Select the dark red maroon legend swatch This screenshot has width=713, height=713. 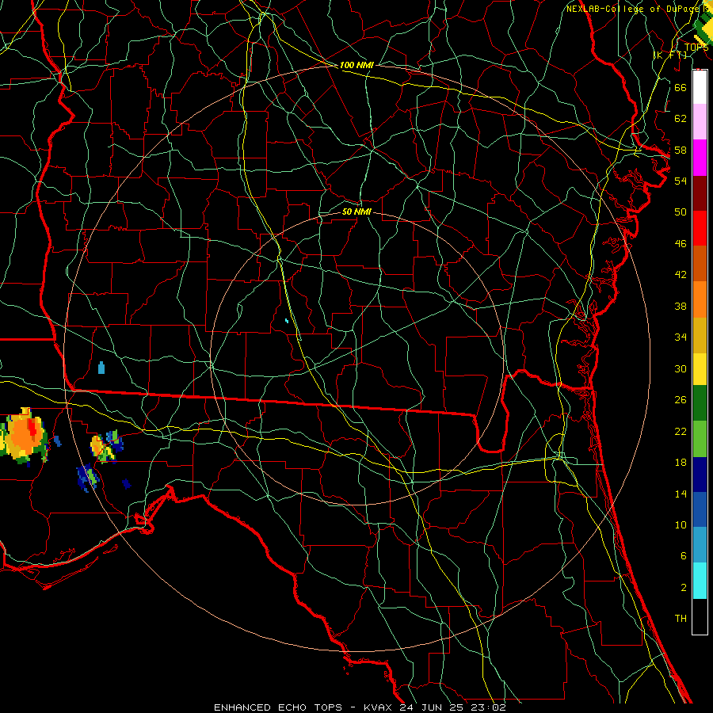700,193
